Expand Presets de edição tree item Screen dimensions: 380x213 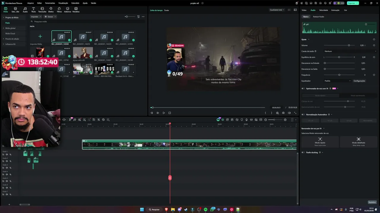coord(4,39)
